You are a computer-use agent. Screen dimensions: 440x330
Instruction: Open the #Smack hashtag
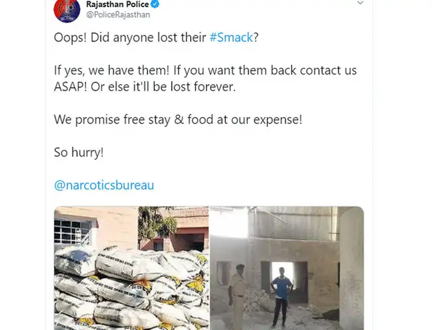231,38
